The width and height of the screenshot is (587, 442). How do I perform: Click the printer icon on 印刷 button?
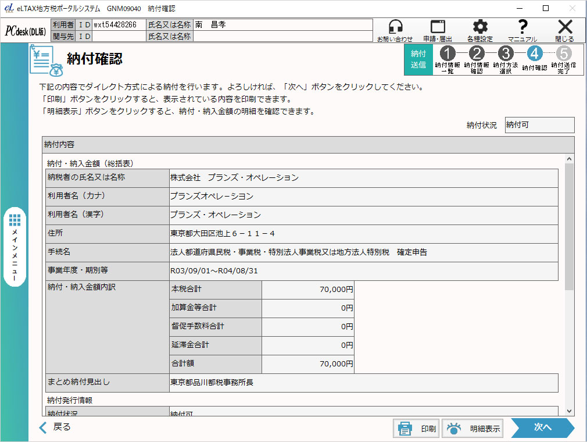(x=405, y=429)
